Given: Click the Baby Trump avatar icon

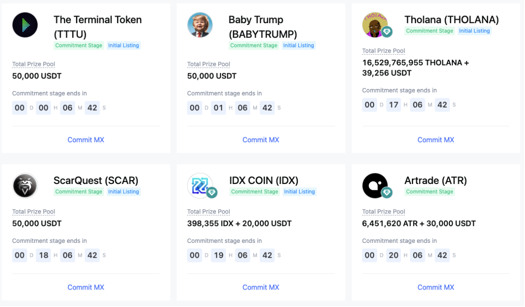Looking at the screenshot, I should (x=200, y=25).
